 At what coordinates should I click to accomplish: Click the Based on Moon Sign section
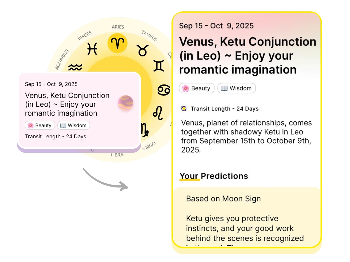223,199
